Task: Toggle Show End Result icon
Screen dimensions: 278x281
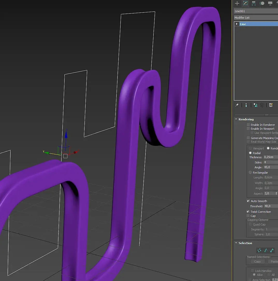Action: click(246, 105)
